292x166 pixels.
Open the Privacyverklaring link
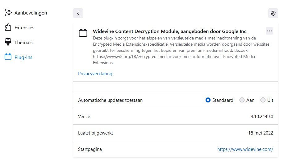click(x=95, y=74)
